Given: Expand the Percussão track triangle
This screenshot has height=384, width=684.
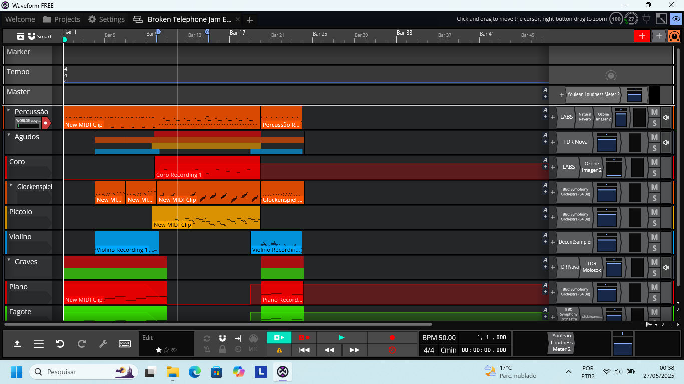Looking at the screenshot, I should (x=9, y=110).
